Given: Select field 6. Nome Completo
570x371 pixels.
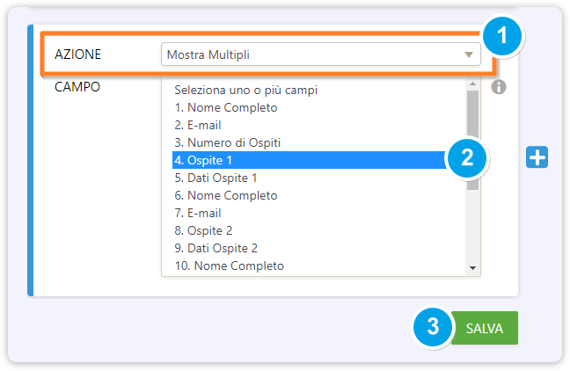Looking at the screenshot, I should click(x=226, y=195).
